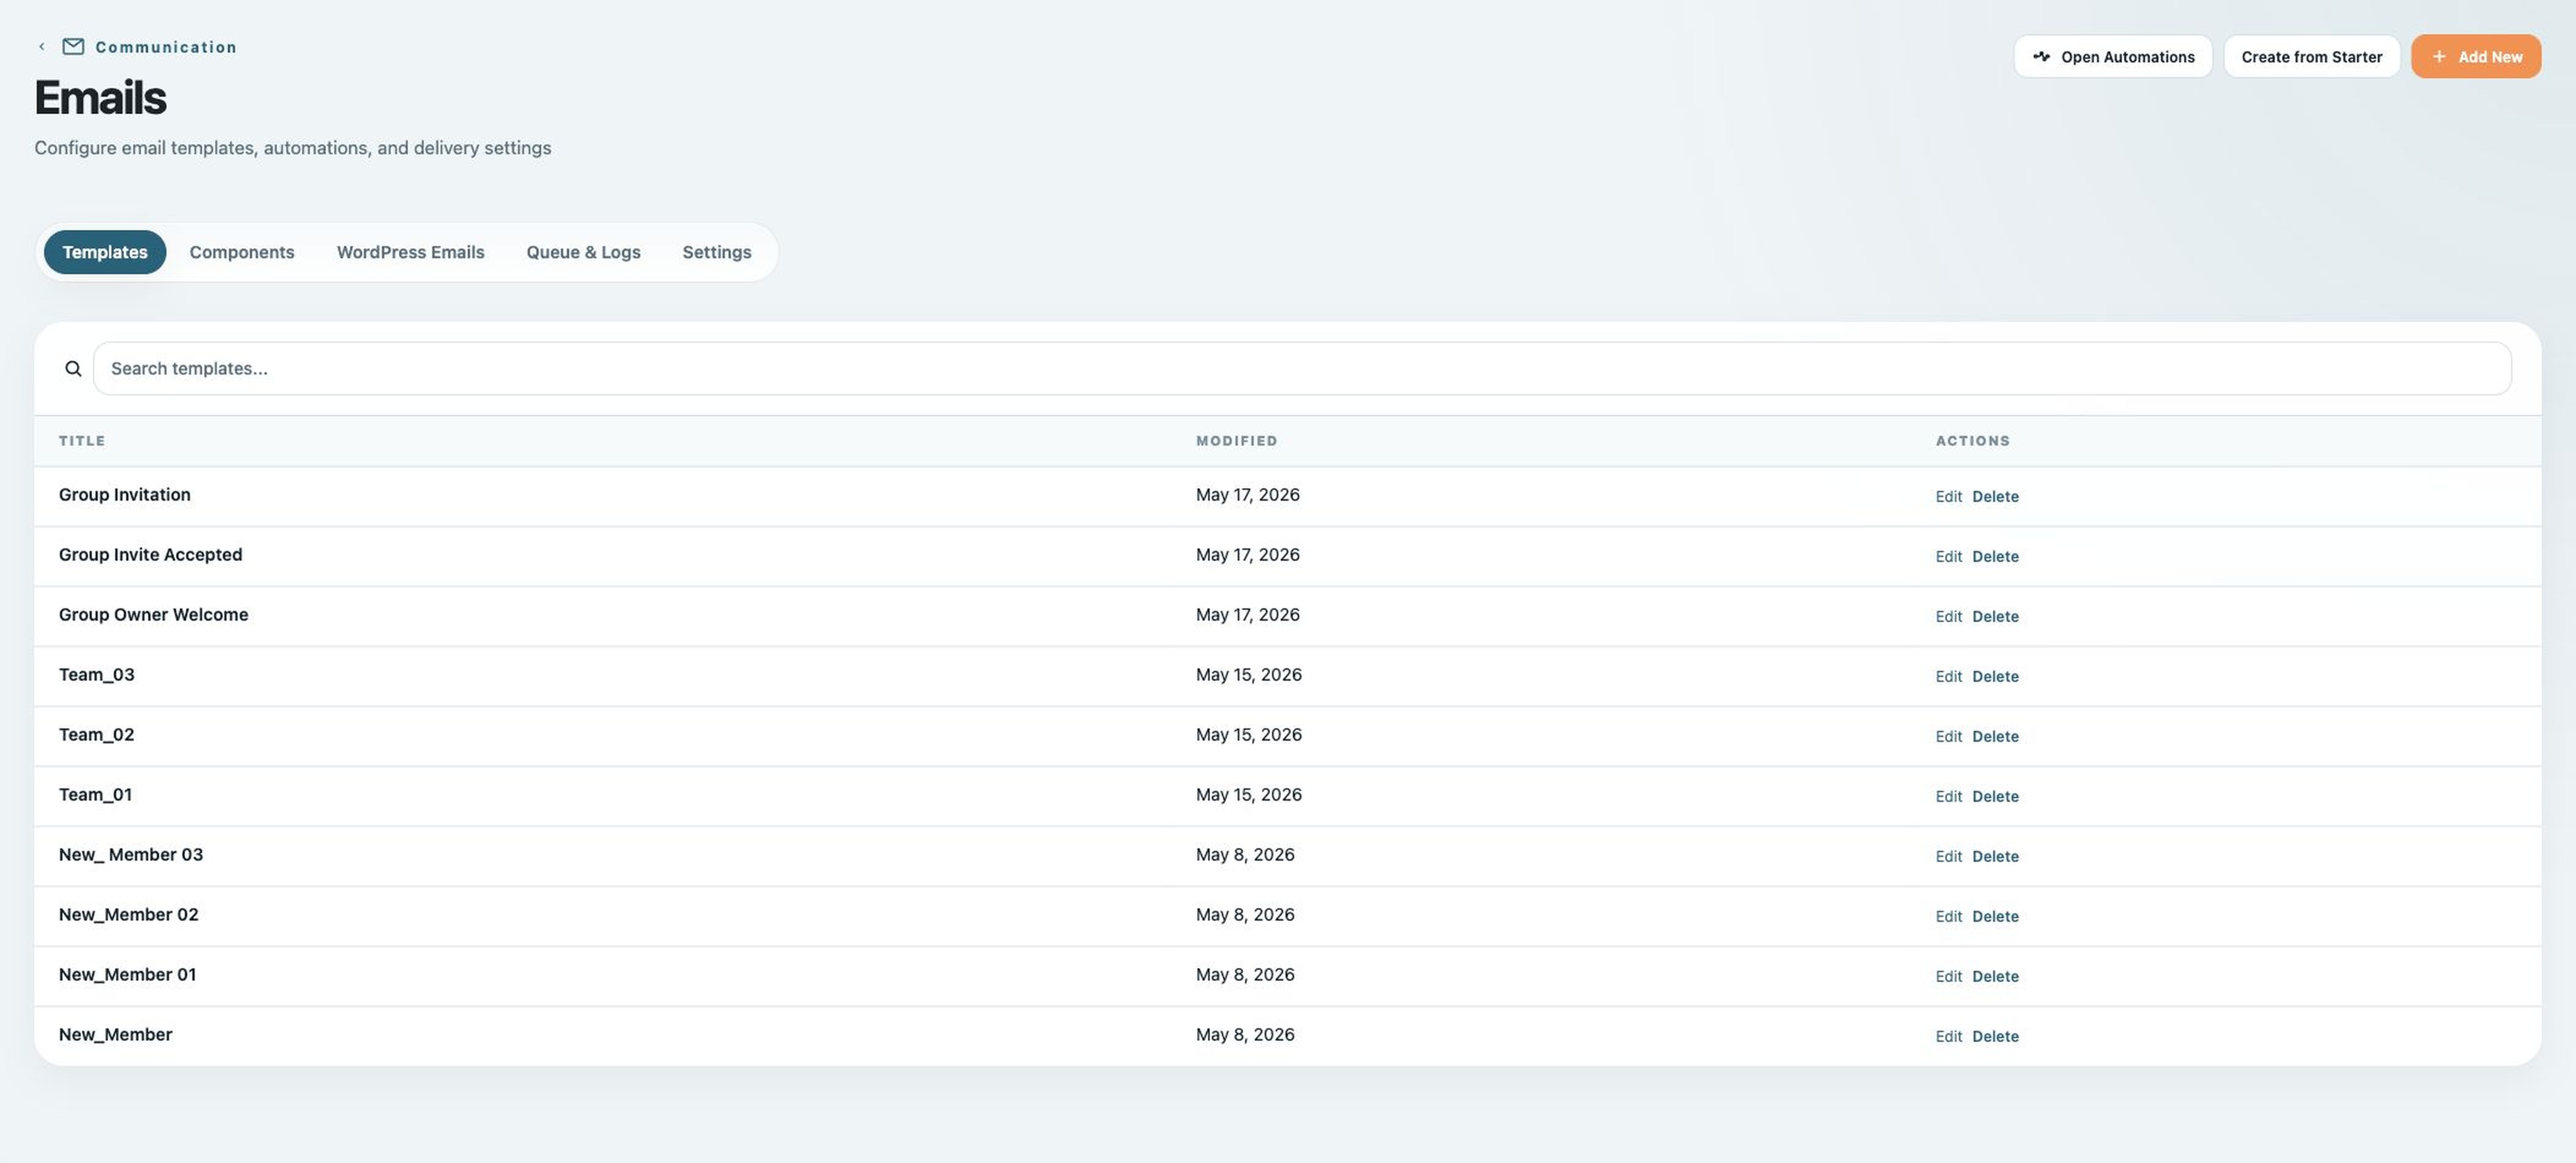Delete the Team_01 template

1995,797
